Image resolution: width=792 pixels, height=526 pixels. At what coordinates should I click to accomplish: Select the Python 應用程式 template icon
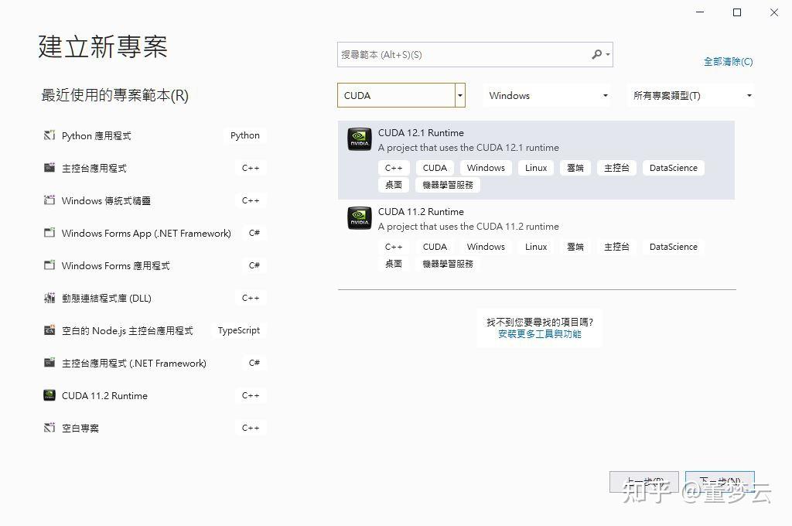click(49, 135)
